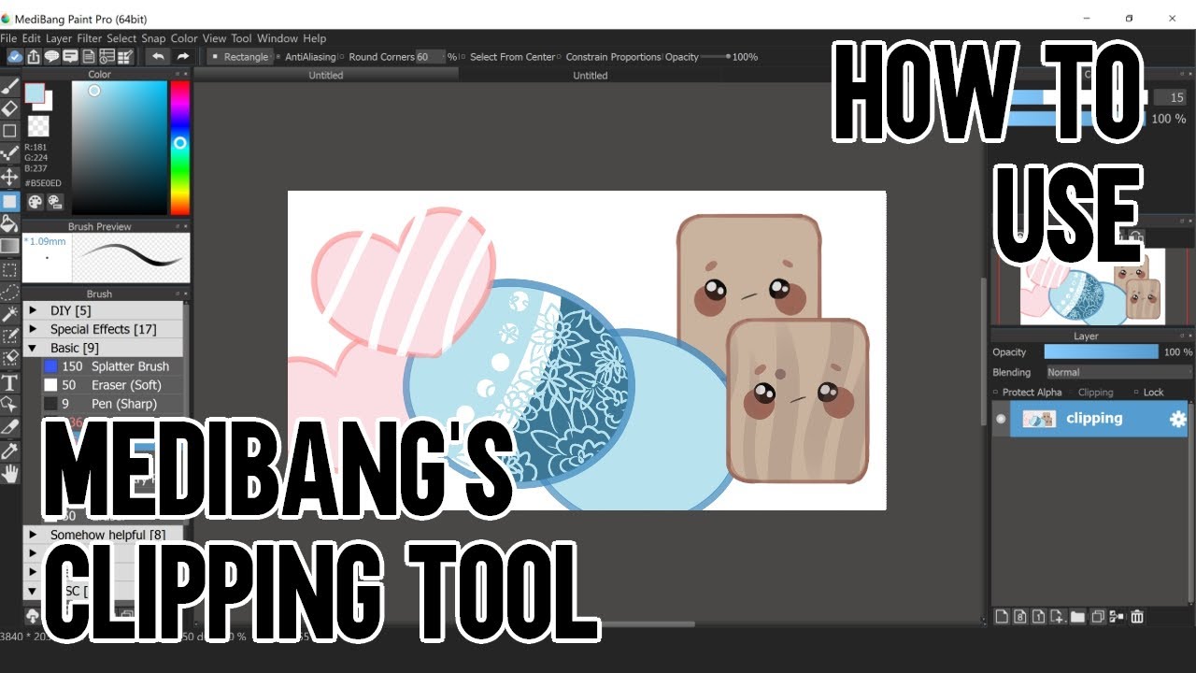Pick the Text tool
This screenshot has height=673, width=1196.
tap(9, 382)
